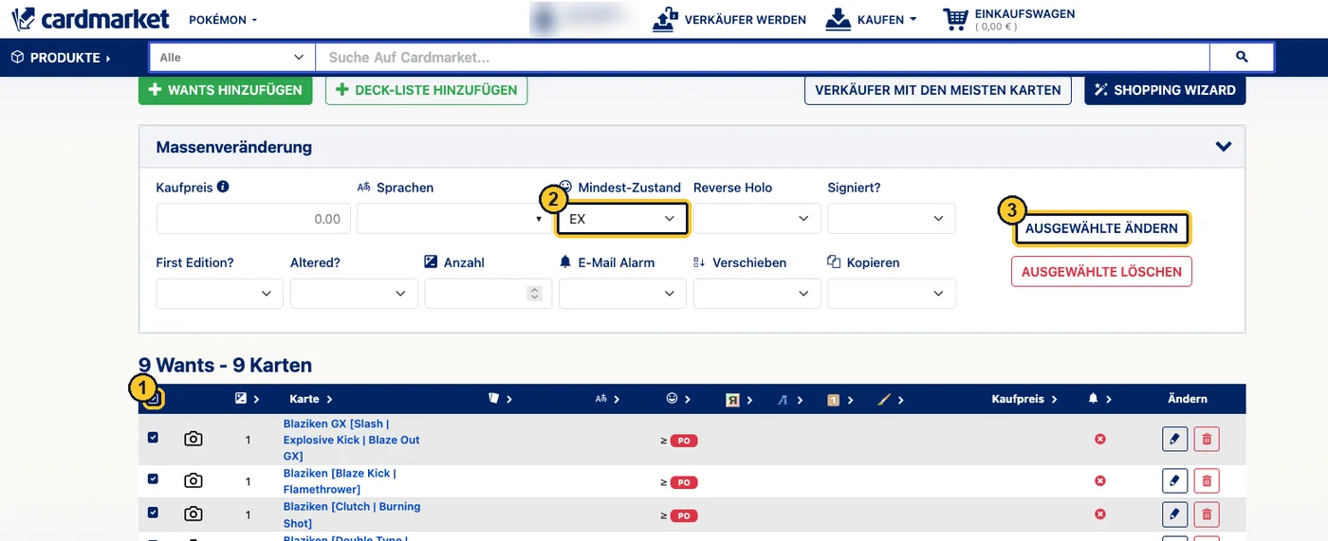Sort by the expansion cards icon column
The height and width of the screenshot is (541, 1328).
pyautogui.click(x=499, y=399)
